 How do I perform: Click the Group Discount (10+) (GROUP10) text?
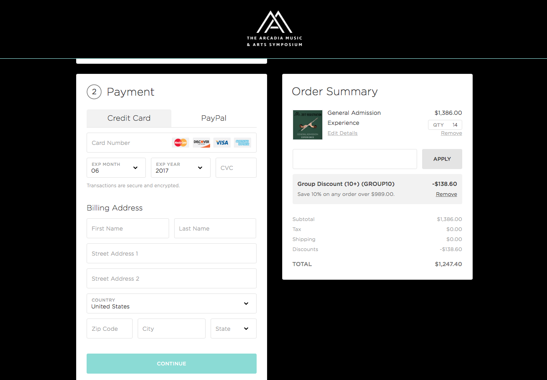tap(346, 184)
